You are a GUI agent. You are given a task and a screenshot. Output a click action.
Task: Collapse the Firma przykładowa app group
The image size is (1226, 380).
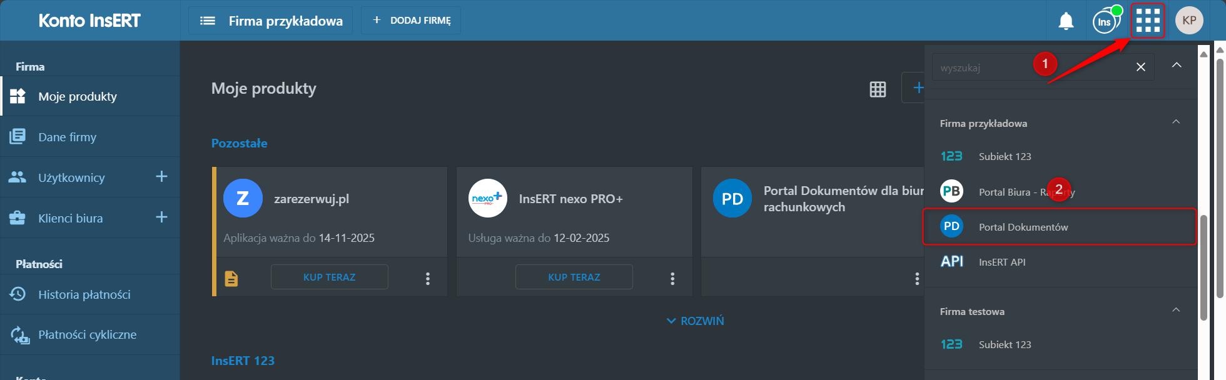click(1176, 122)
